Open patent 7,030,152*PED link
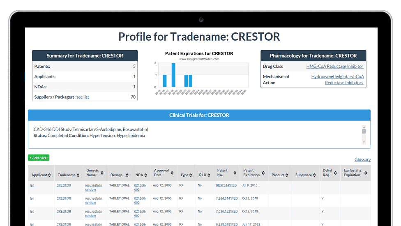Viewport: 401px width, 226px height. coord(226,212)
